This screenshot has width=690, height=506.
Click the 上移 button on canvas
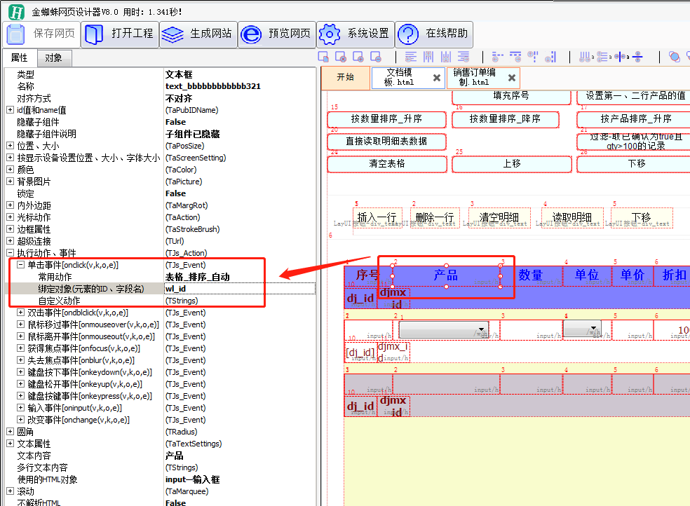[x=512, y=163]
